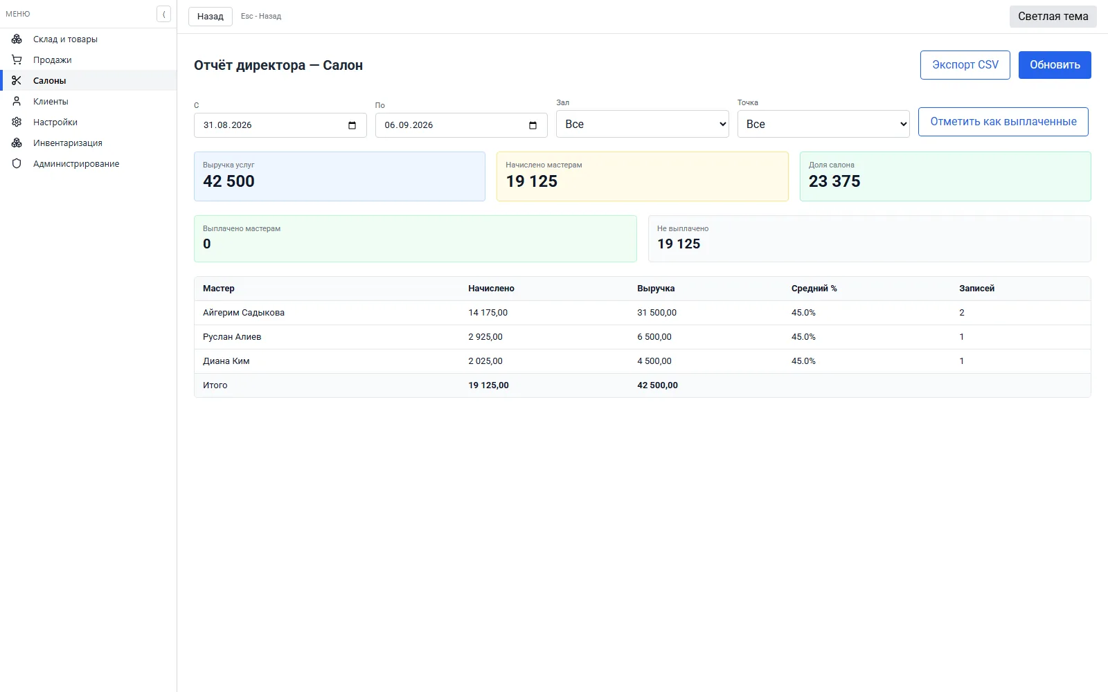Select Клиенты in the sidebar
1108x692 pixels.
pos(89,101)
